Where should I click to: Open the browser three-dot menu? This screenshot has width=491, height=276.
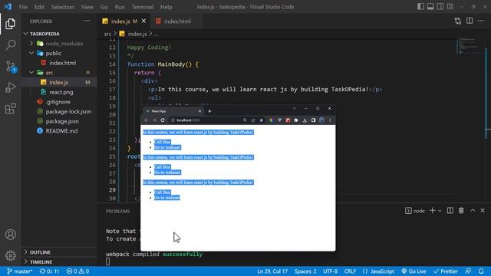tap(330, 120)
